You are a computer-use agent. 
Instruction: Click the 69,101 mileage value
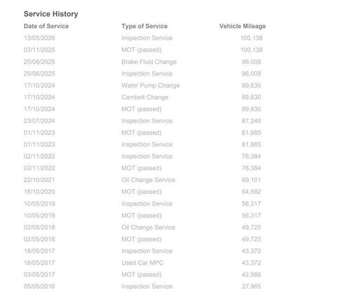tap(251, 180)
